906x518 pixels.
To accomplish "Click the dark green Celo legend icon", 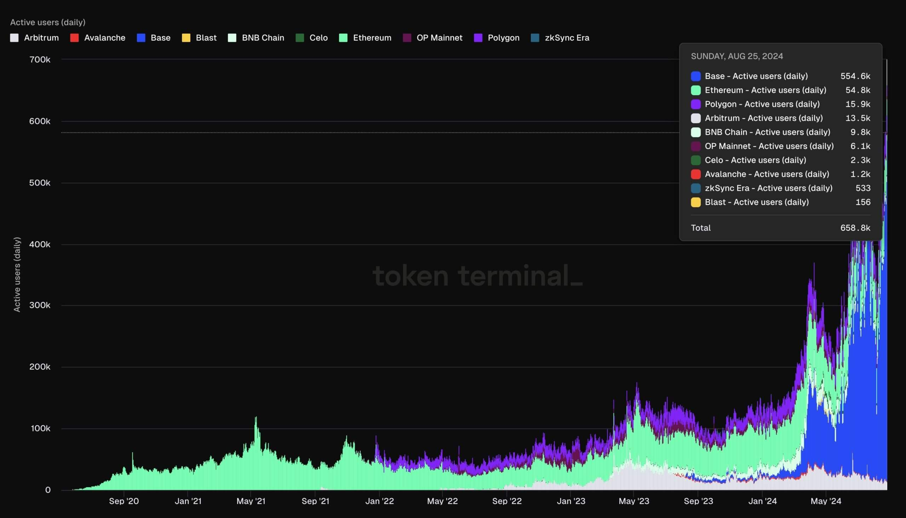I will click(300, 38).
